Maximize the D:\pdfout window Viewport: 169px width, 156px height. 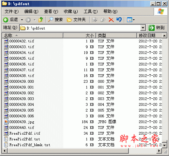(x=158, y=4)
